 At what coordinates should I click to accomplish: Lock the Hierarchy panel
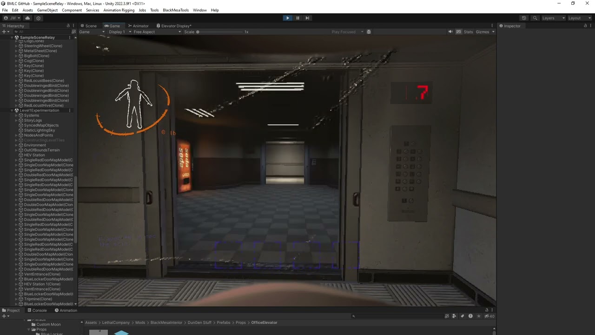click(68, 26)
